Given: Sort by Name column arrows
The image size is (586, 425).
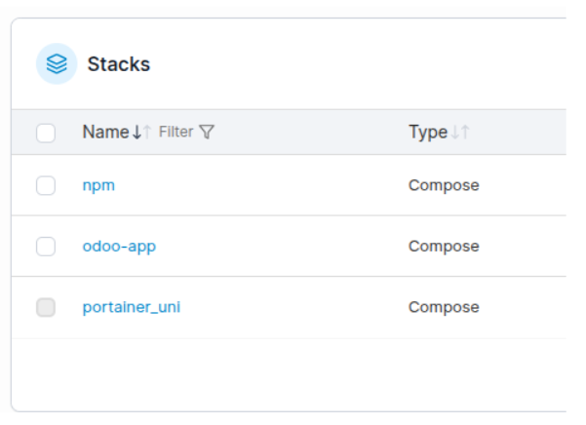Looking at the screenshot, I should (x=142, y=132).
